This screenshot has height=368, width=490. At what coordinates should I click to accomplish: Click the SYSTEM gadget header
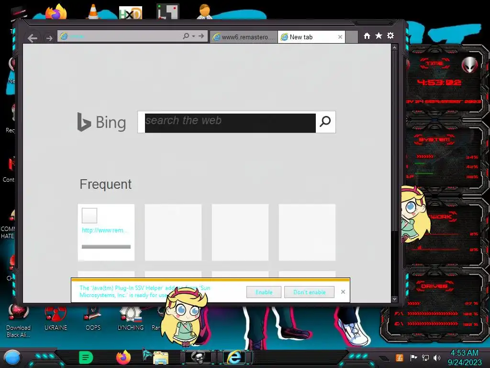pyautogui.click(x=434, y=139)
